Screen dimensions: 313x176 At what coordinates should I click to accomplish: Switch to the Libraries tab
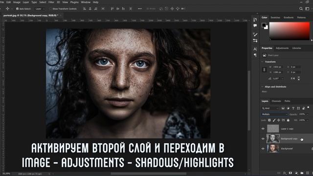(x=296, y=48)
